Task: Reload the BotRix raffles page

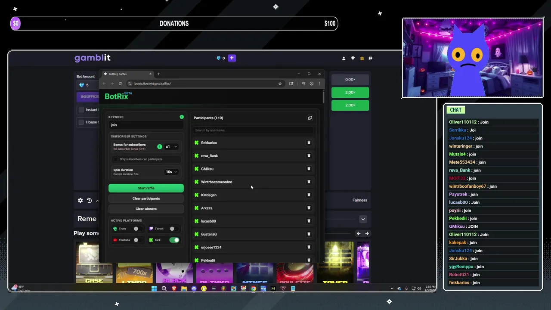Action: click(120, 84)
